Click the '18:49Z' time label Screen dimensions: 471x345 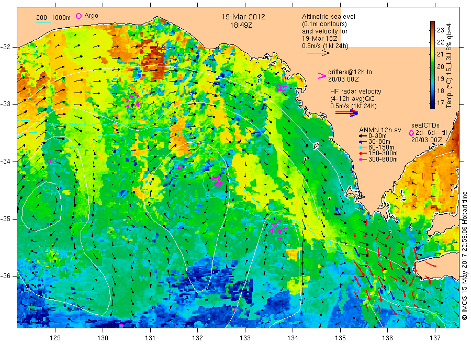point(241,25)
